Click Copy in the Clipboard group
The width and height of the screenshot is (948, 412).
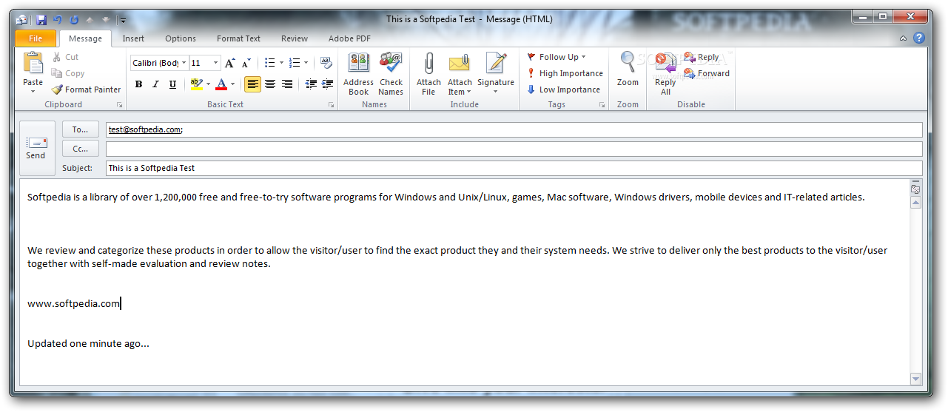click(x=68, y=73)
